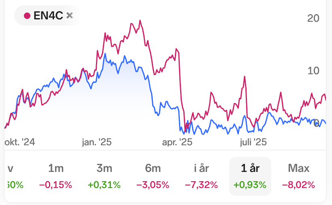
Task: Click the 20 value on the y-axis
Action: coord(313,18)
